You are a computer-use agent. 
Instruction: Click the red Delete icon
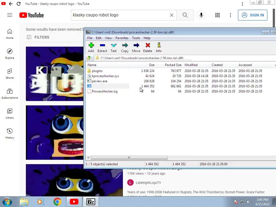pyautogui.click(x=147, y=47)
